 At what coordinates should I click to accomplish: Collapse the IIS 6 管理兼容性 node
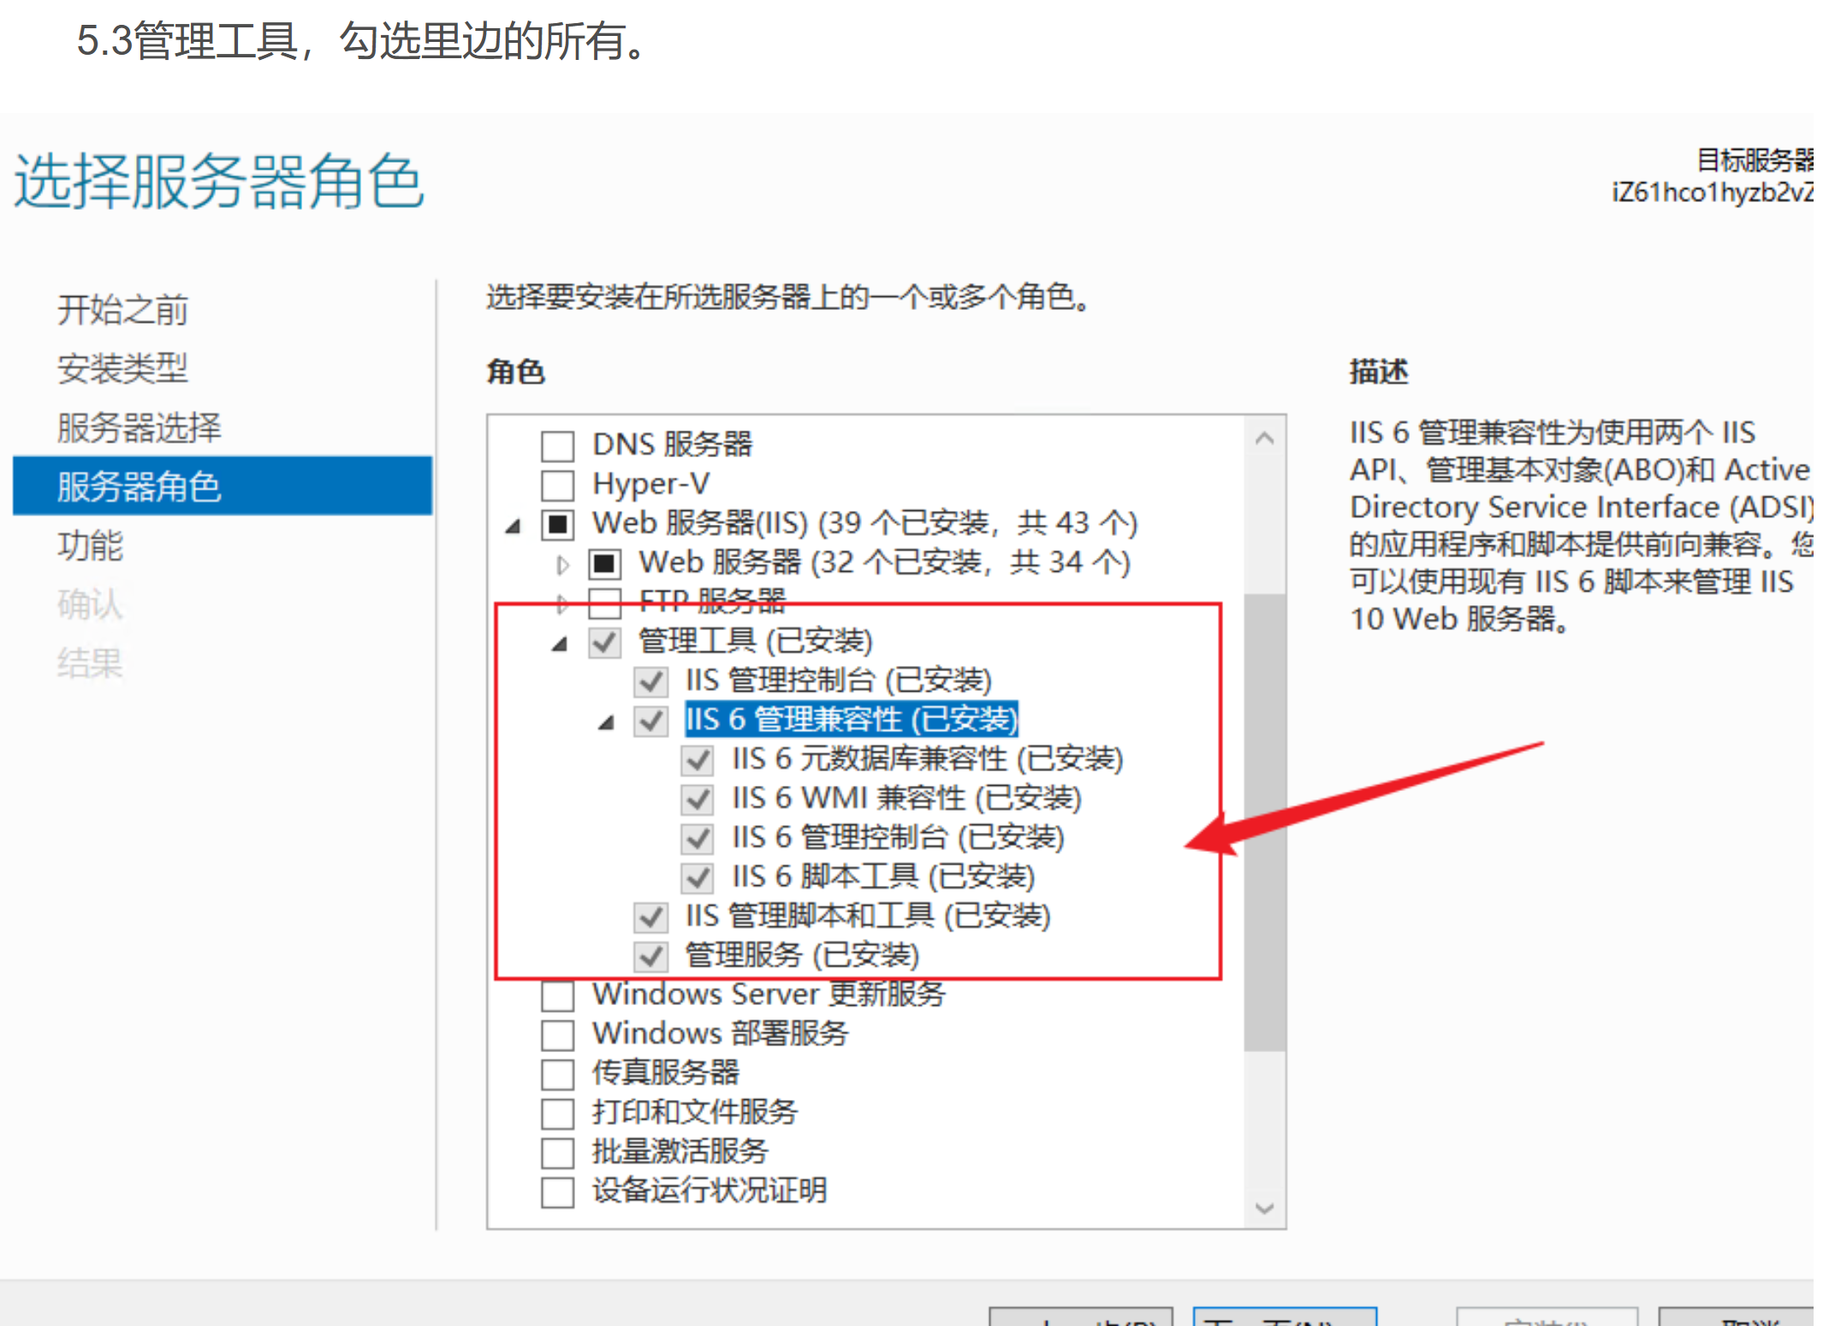[606, 722]
